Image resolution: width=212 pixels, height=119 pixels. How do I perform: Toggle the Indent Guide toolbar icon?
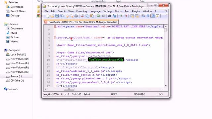(x=153, y=16)
